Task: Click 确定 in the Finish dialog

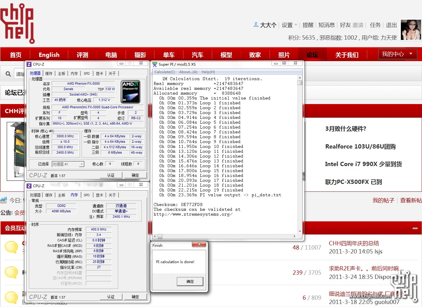Action: [190, 282]
